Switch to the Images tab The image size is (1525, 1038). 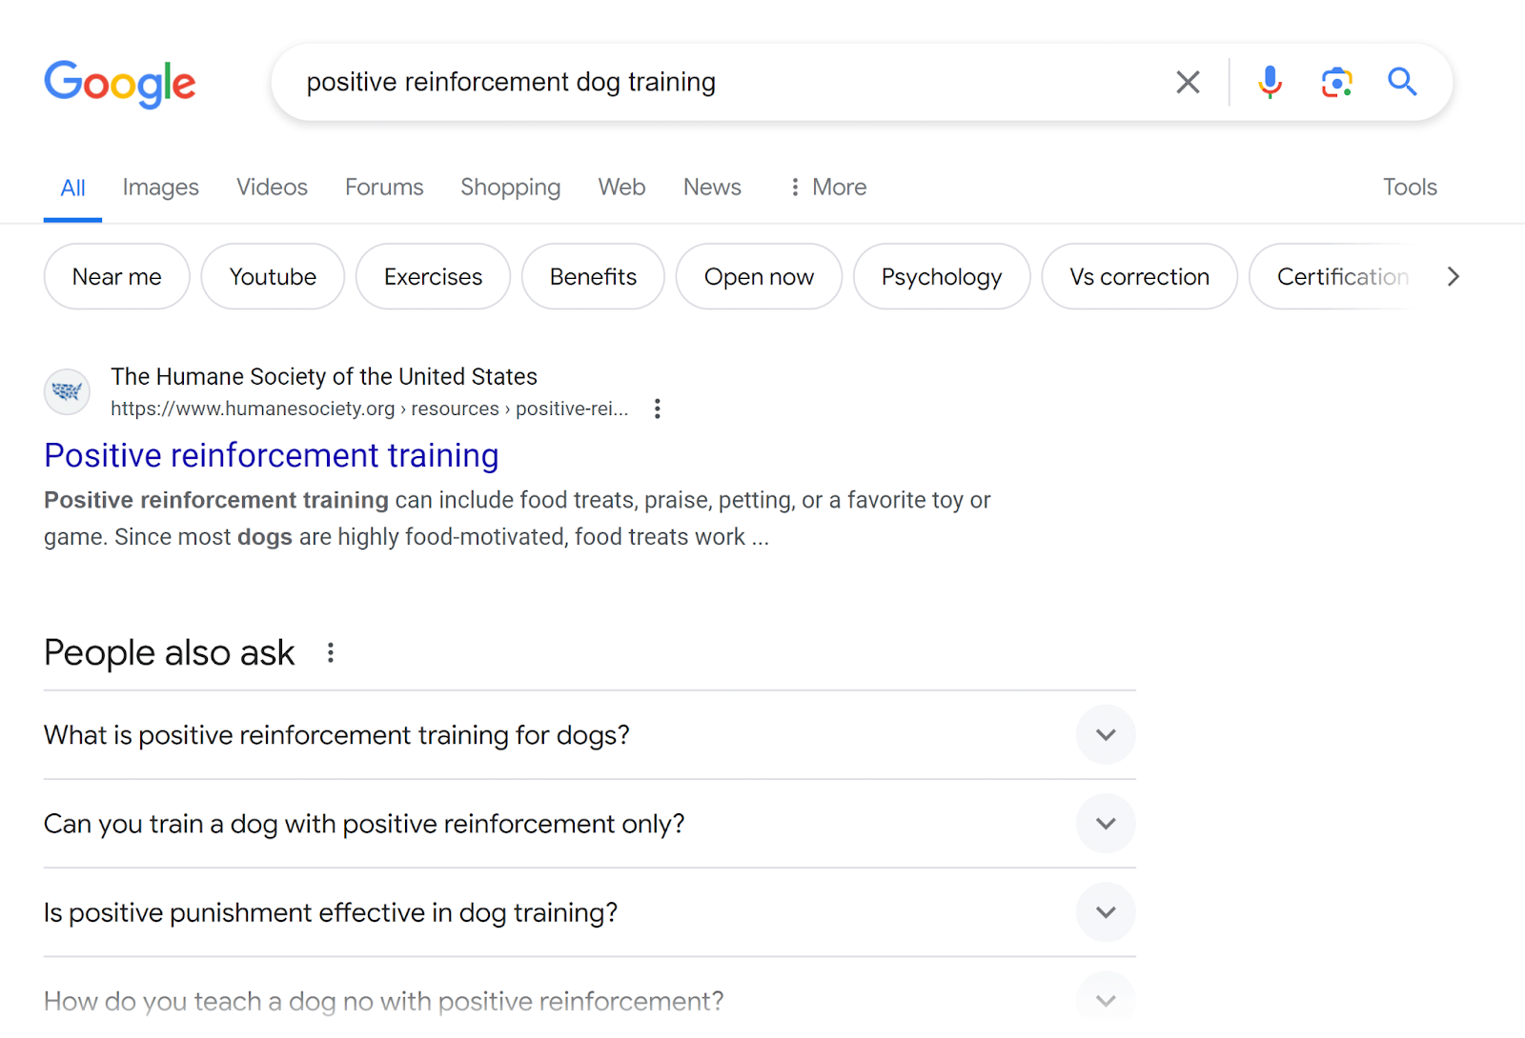point(160,187)
